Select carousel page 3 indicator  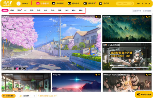click(x=20, y=68)
